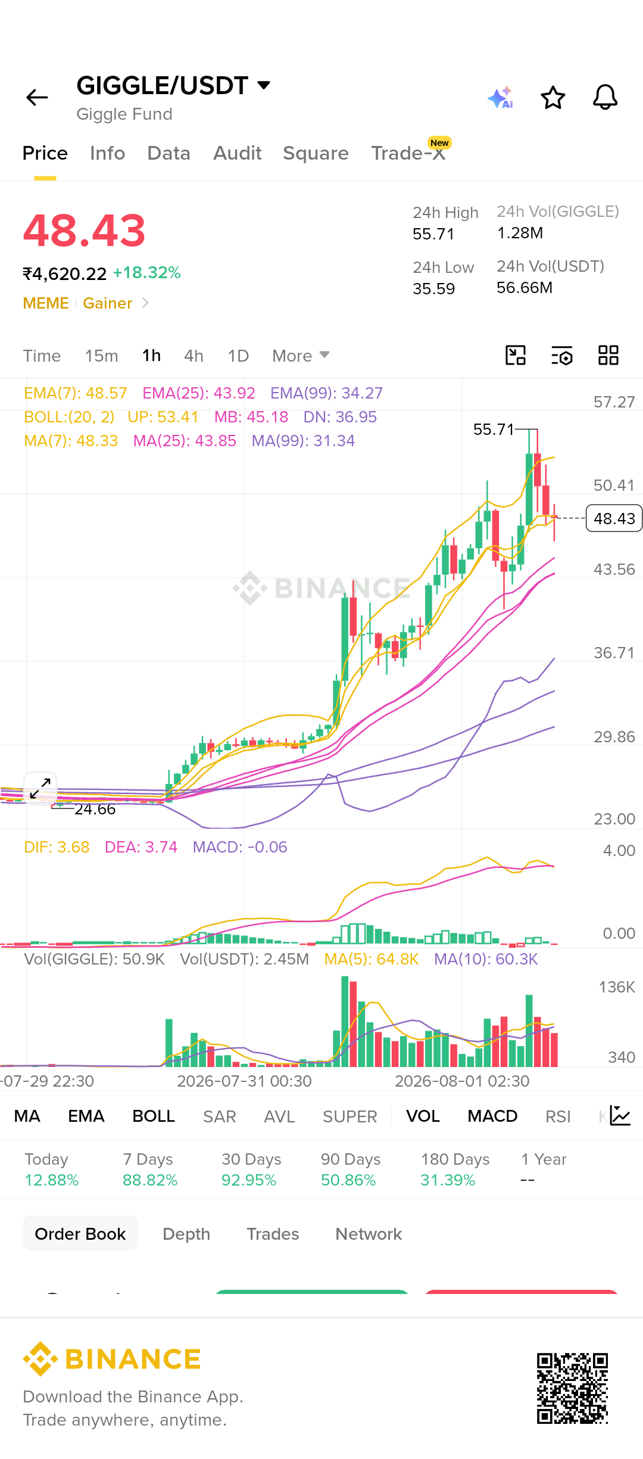Tap the EMA(7): 48.57 legend

point(76,393)
